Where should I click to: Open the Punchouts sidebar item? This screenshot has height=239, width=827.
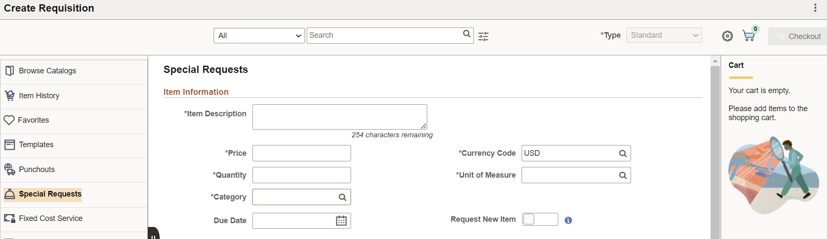(x=37, y=170)
